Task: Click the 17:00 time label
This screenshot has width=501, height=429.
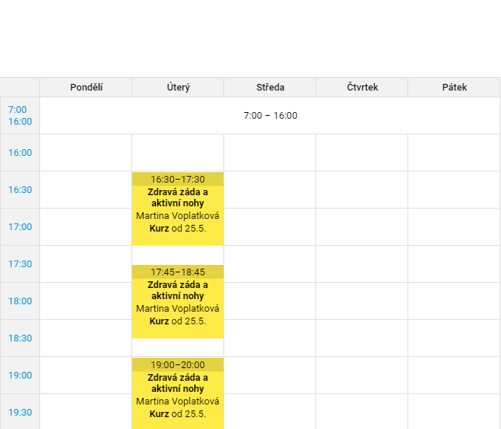Action: [20, 226]
